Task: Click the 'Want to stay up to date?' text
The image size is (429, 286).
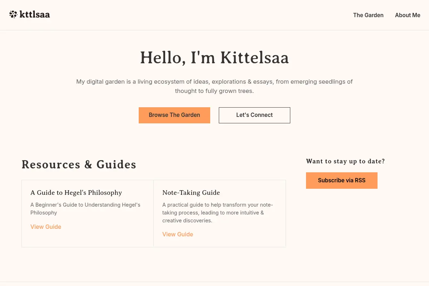Action: point(345,161)
